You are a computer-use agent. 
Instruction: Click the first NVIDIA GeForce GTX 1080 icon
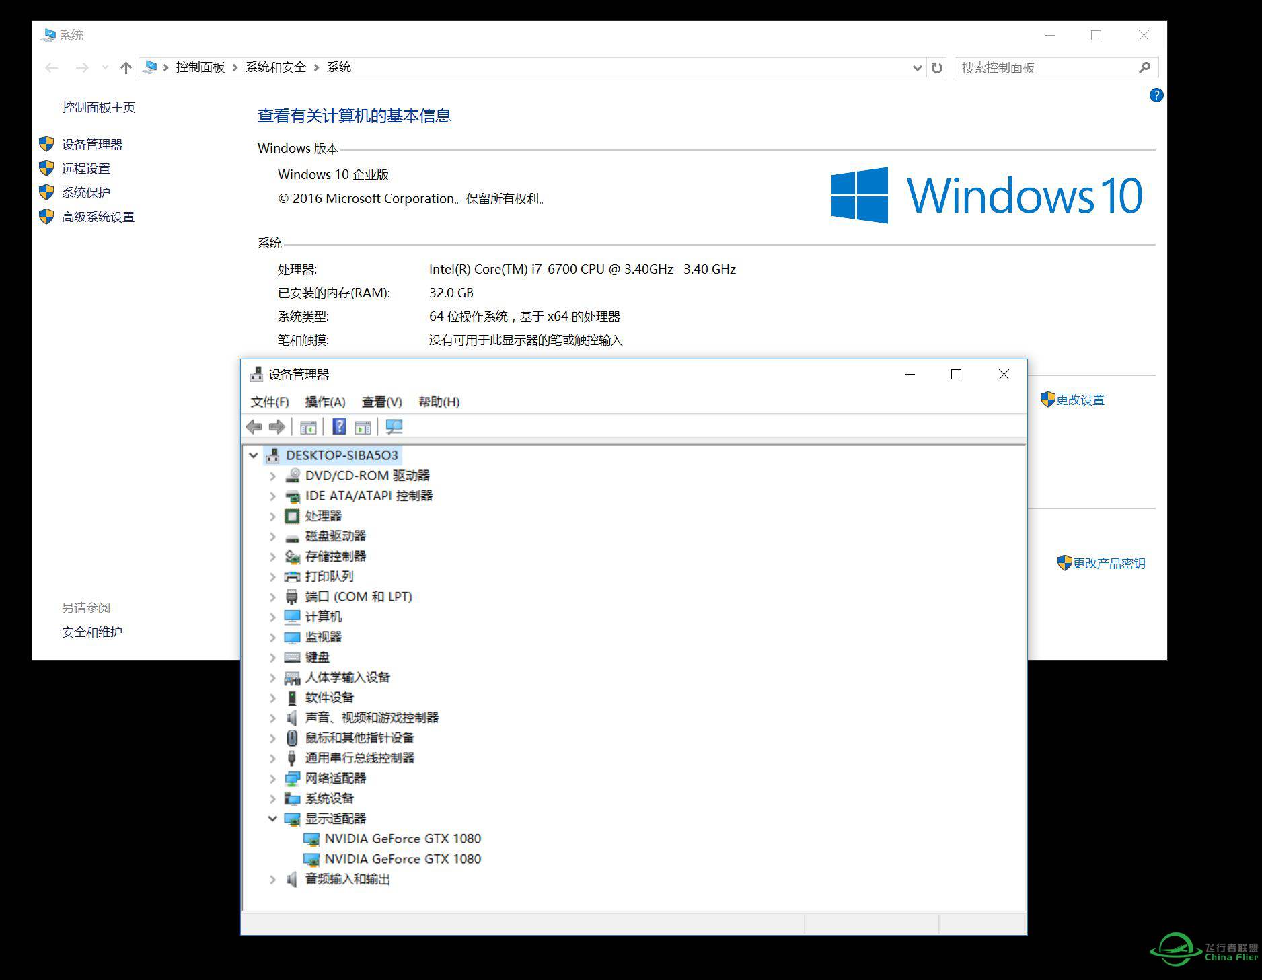311,839
